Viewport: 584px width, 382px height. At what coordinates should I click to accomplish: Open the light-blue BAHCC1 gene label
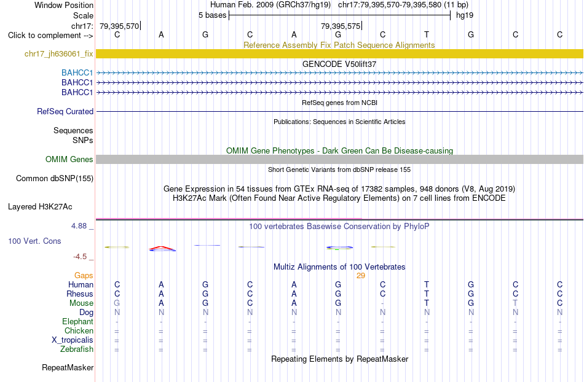click(x=77, y=72)
